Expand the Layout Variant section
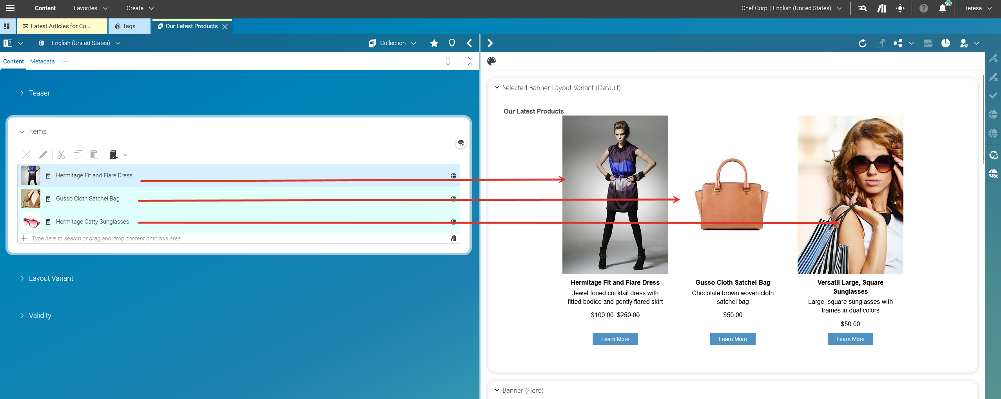This screenshot has width=1001, height=399. click(x=51, y=278)
